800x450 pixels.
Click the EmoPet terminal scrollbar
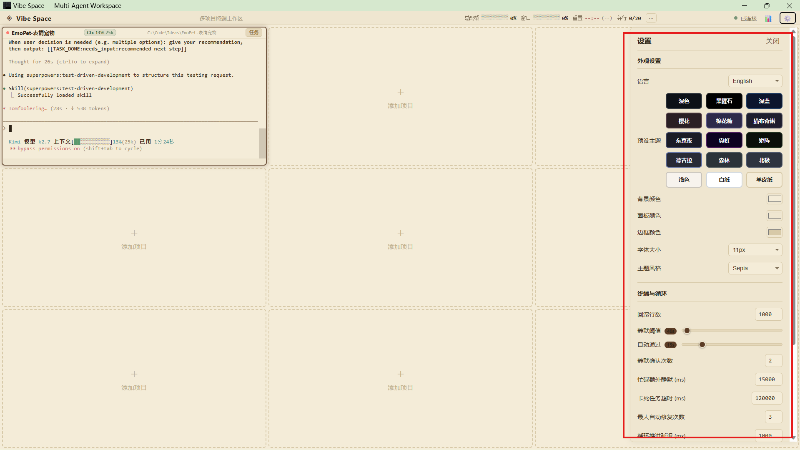tap(262, 143)
